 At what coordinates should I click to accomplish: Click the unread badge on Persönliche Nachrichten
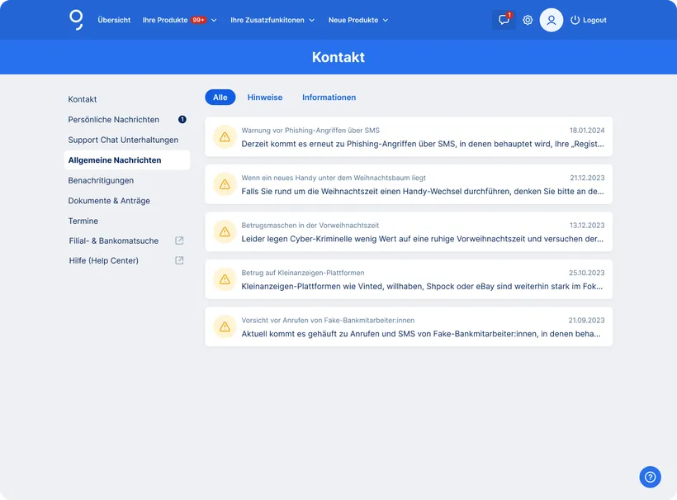coord(182,119)
